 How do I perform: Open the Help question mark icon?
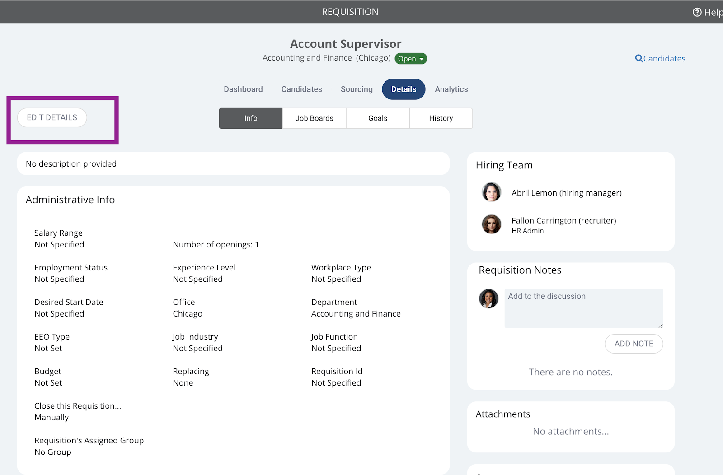[x=697, y=12]
